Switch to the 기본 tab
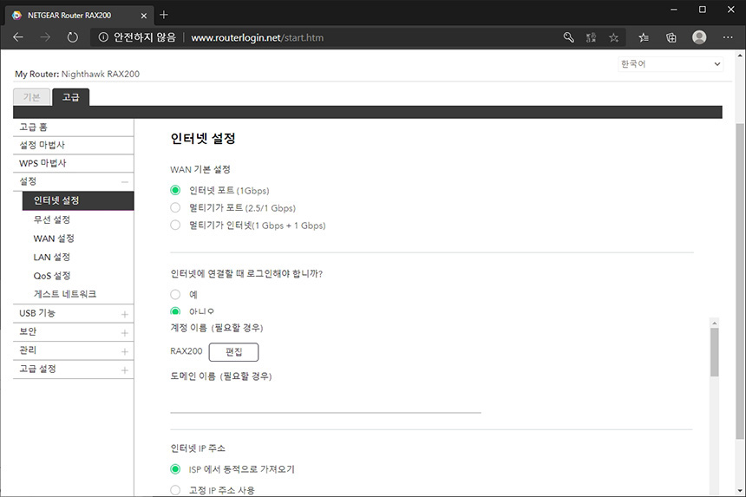746x497 pixels. point(32,97)
